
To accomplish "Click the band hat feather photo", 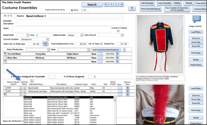I will (x=160, y=104).
